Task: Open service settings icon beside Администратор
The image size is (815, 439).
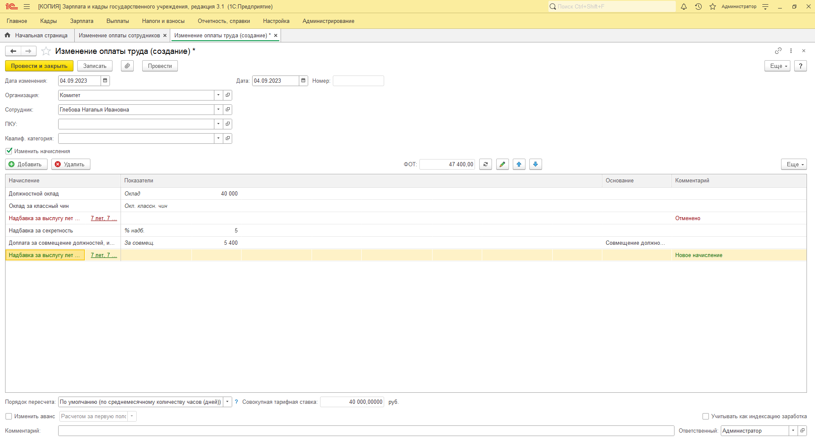Action: tap(765, 7)
